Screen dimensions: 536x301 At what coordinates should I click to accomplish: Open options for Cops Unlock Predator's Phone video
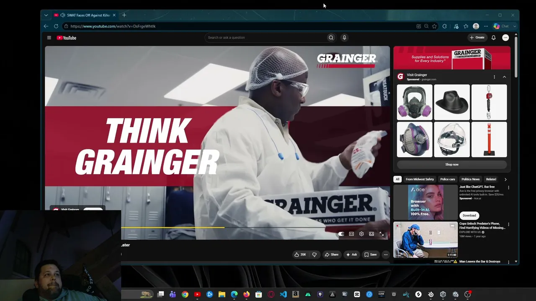tap(509, 224)
